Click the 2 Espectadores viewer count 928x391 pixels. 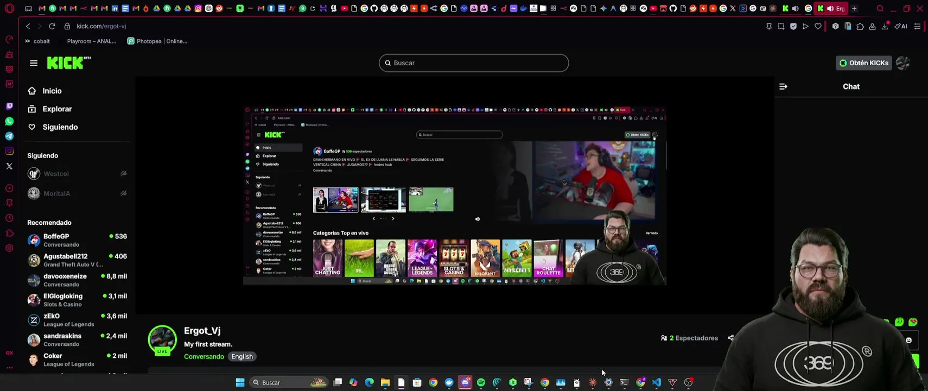tap(689, 338)
